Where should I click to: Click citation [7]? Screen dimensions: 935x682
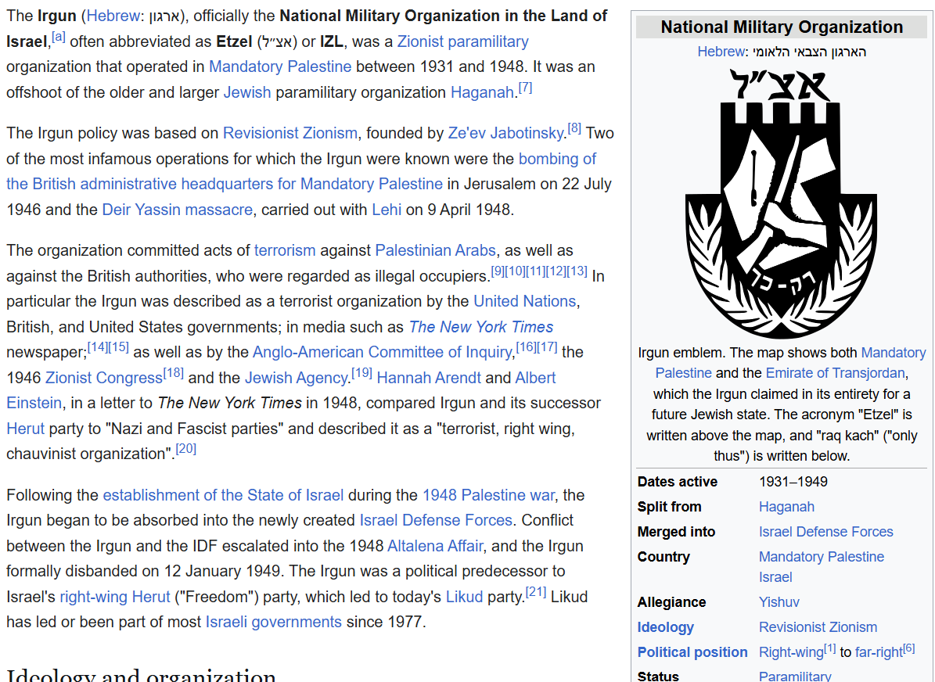[x=525, y=88]
